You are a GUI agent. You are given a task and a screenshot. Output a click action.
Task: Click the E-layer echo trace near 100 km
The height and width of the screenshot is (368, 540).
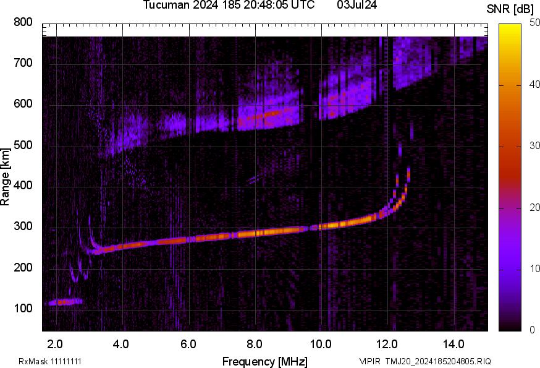coord(65,302)
